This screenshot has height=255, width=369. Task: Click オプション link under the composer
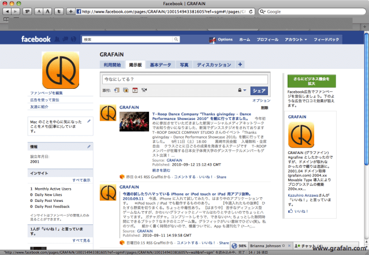point(261,100)
